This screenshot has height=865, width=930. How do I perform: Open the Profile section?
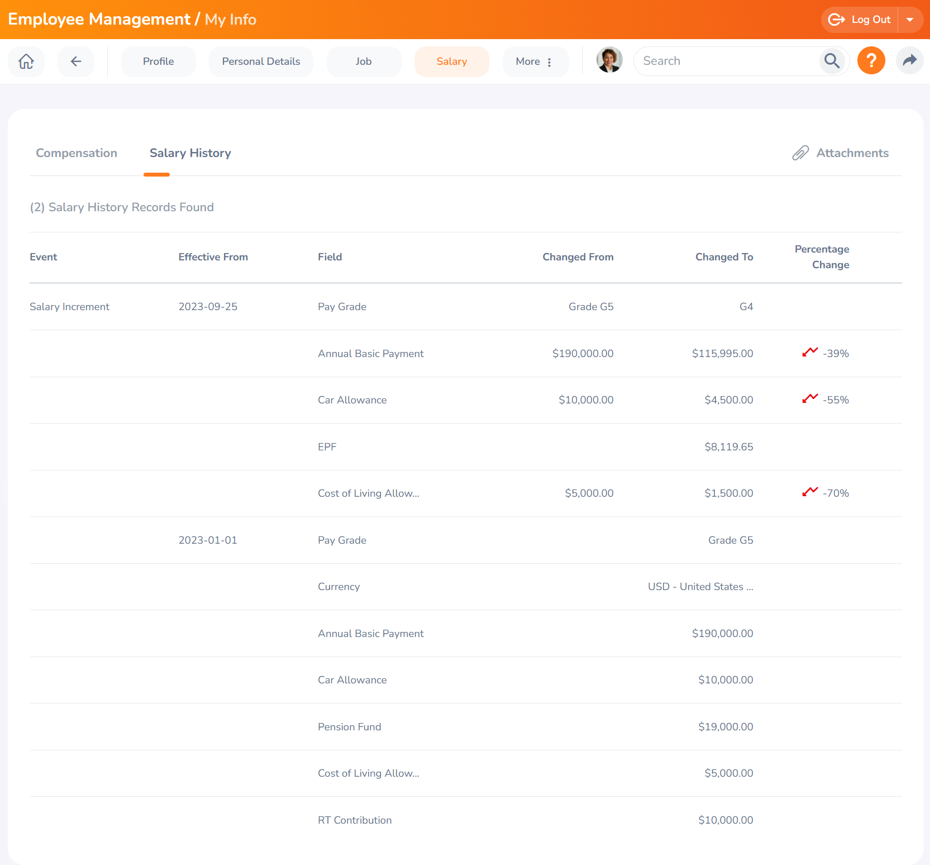point(158,61)
